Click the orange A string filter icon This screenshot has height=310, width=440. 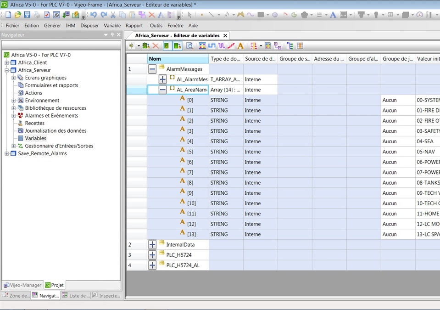pos(240,46)
